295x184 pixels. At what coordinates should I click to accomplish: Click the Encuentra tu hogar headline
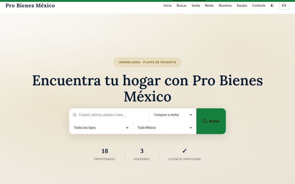pos(147,88)
